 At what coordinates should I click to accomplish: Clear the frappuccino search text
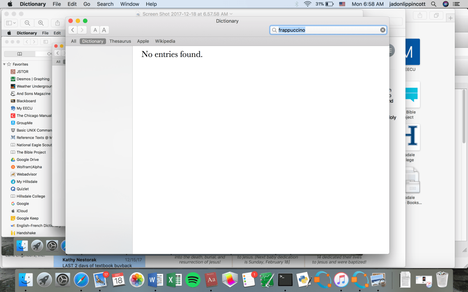[x=383, y=30]
